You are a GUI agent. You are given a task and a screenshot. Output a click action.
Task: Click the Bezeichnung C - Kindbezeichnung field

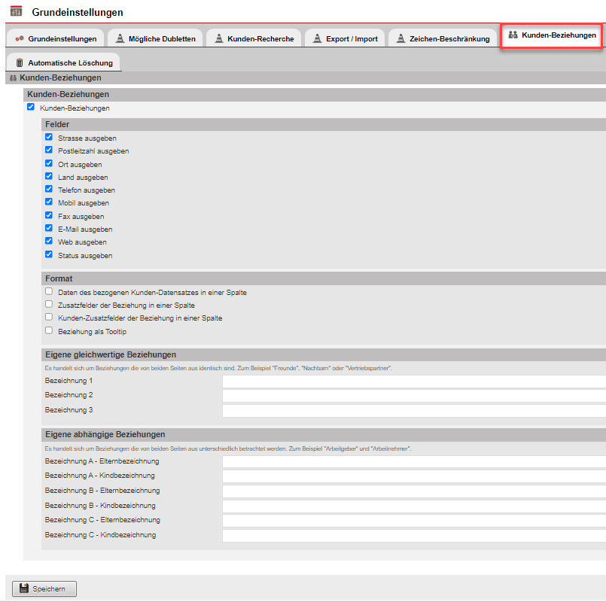pos(413,536)
